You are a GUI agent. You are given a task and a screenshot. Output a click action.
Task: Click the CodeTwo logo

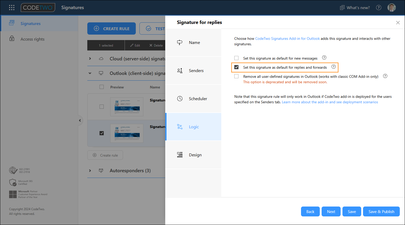(38, 8)
